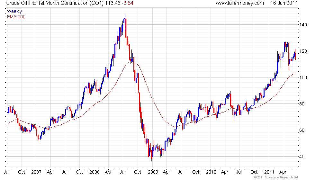
Task: Click the Oct label just before 2007
Action: 22,172
